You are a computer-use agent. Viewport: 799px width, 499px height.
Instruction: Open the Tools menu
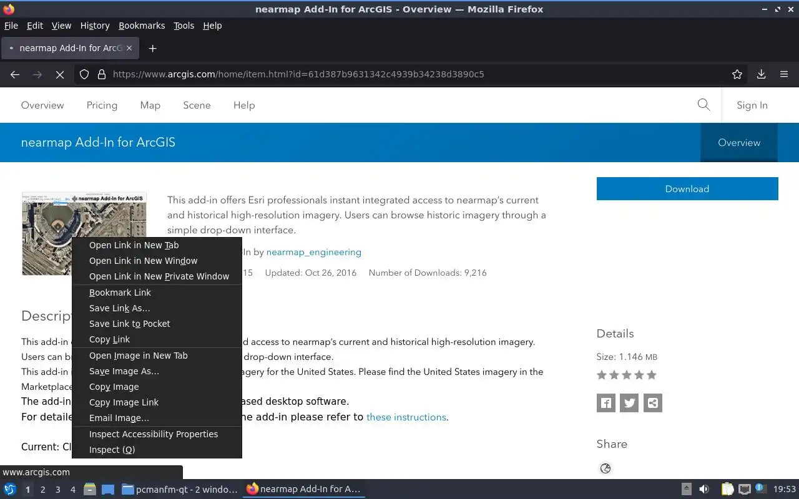pos(184,26)
